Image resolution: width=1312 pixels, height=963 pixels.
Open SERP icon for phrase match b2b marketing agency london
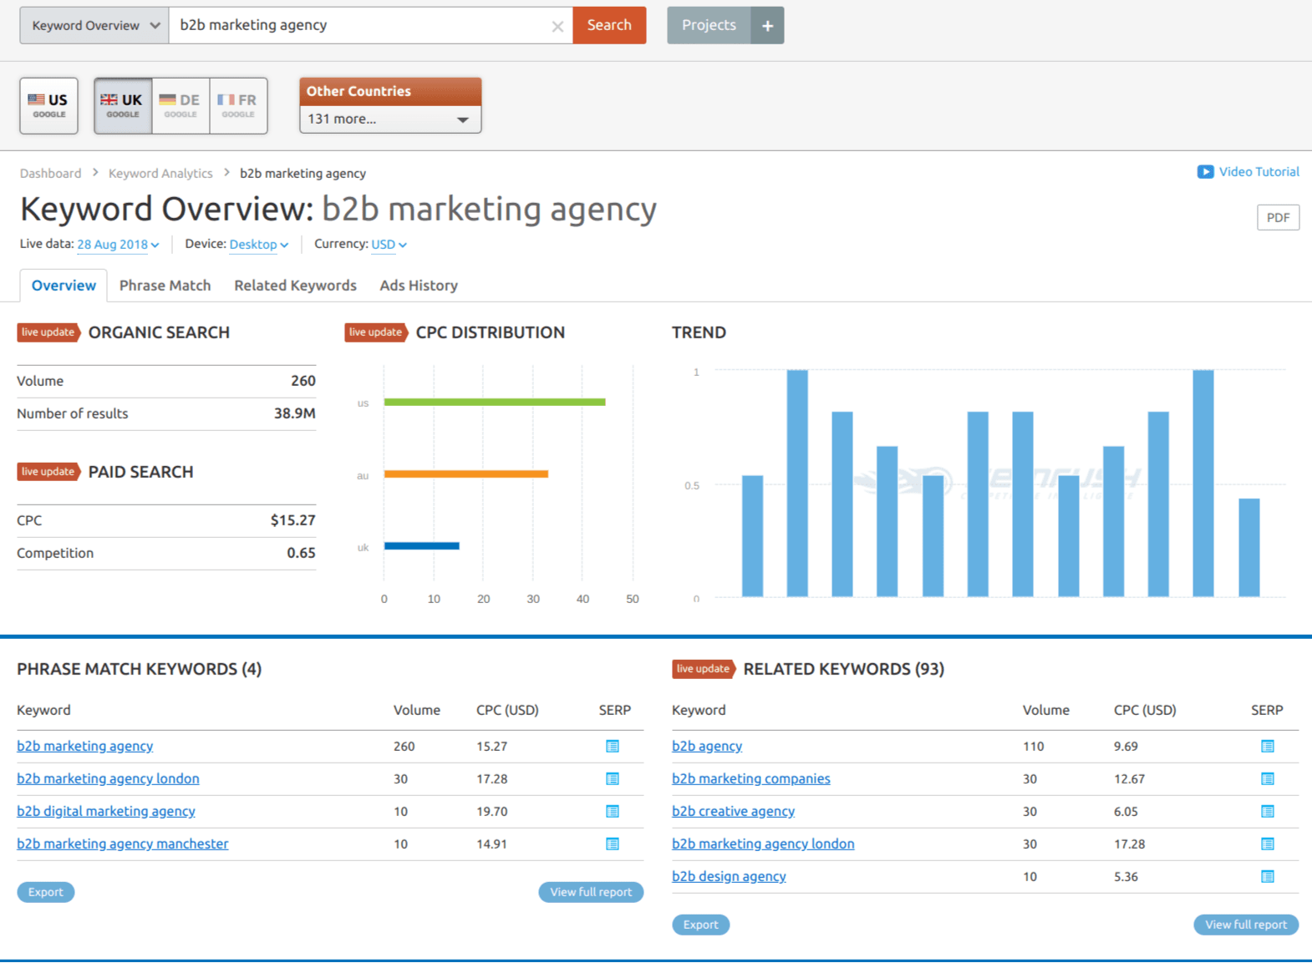[x=613, y=778]
